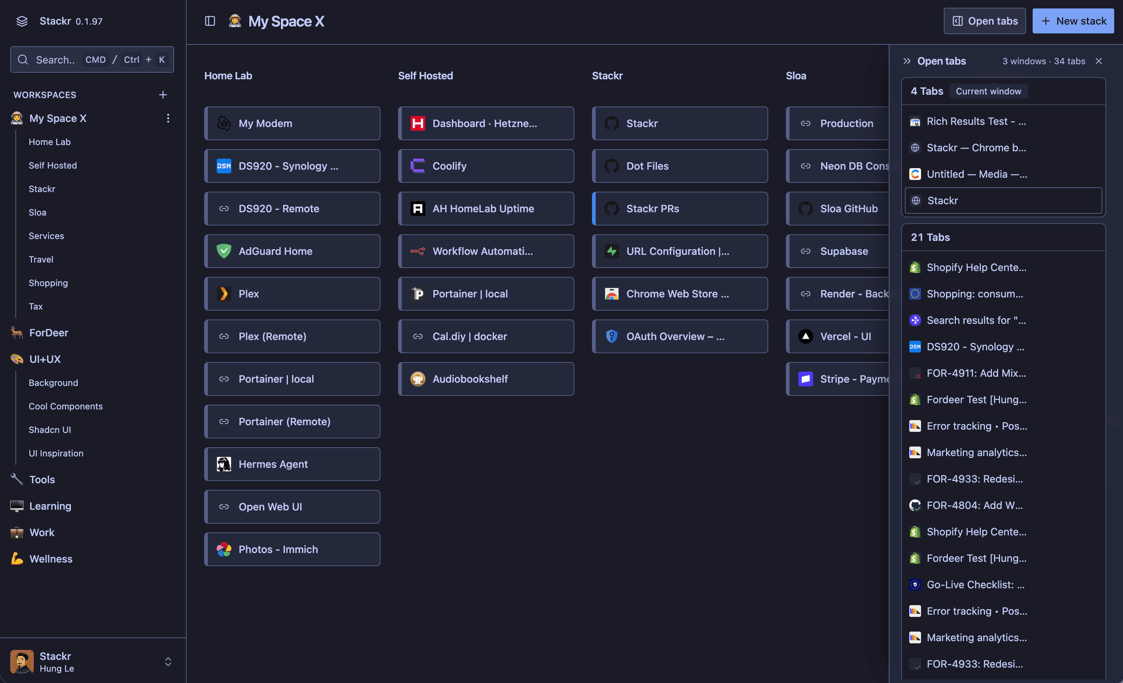The image size is (1123, 683).
Task: Click the AdGuard Home shield icon
Action: [x=224, y=251]
